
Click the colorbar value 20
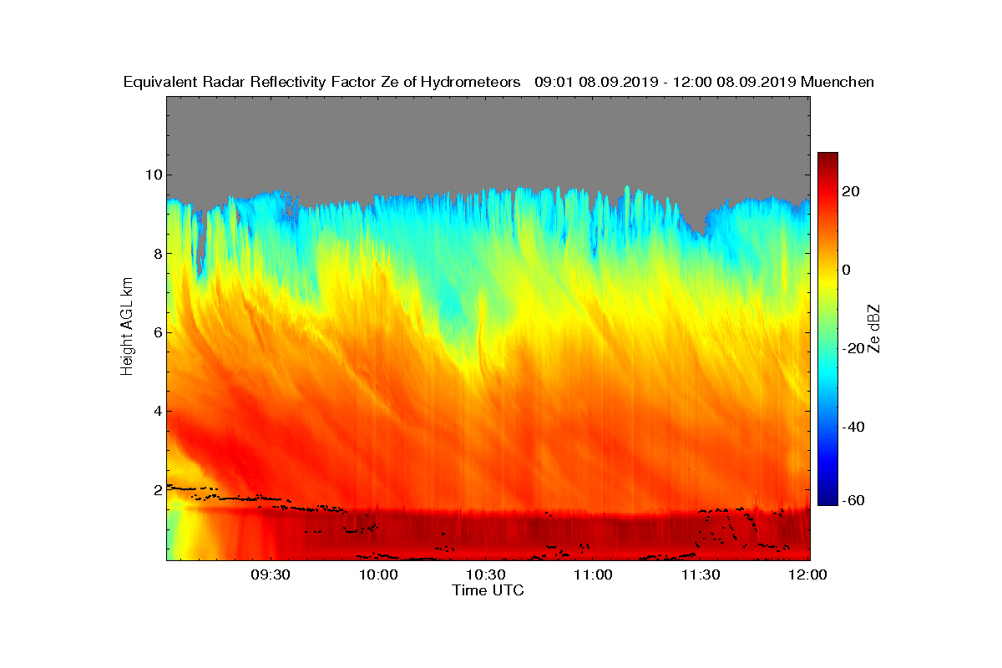click(851, 191)
